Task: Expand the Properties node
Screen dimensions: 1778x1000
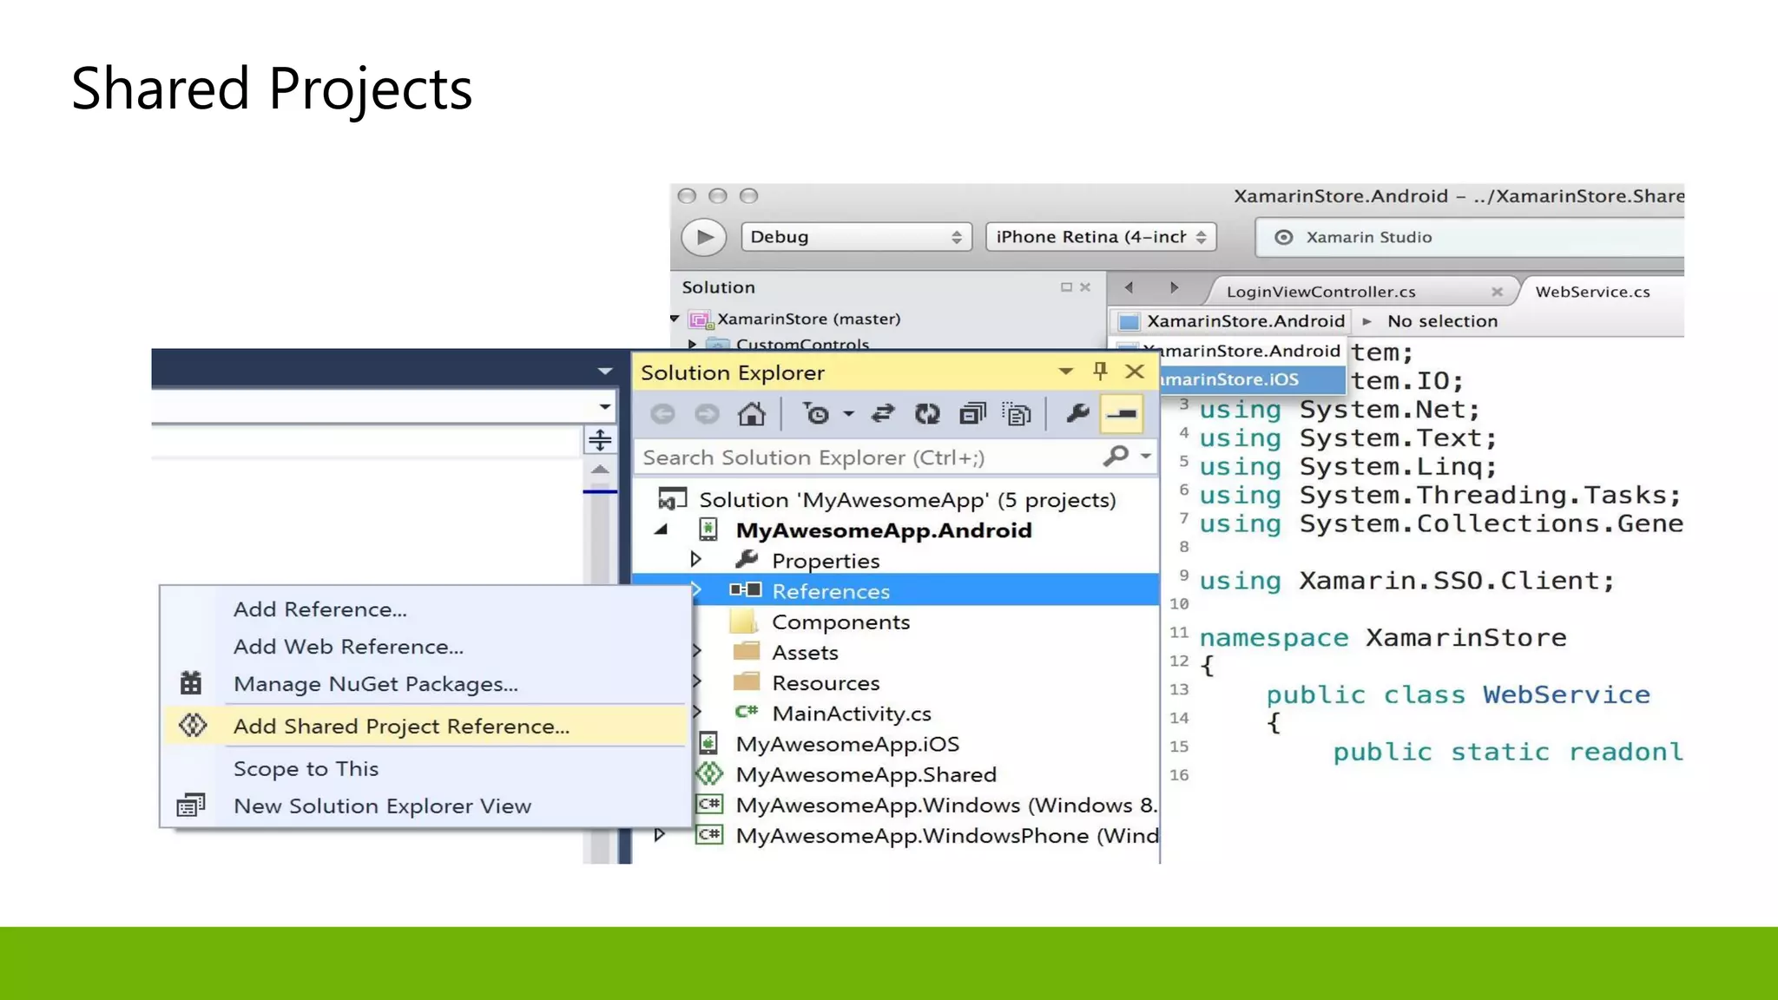Action: pyautogui.click(x=695, y=559)
